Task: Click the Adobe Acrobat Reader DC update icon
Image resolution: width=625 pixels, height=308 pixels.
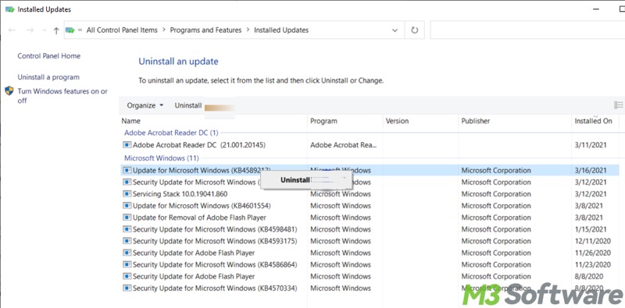Action: point(127,145)
